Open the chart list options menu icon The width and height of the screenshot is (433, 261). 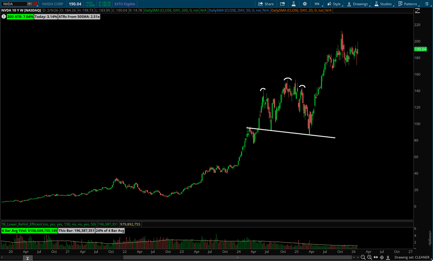point(427,4)
